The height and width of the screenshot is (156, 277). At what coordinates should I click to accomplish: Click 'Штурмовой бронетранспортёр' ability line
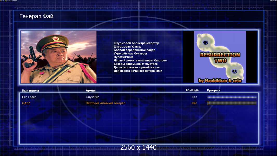click(136, 43)
